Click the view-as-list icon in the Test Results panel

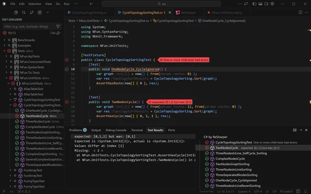tap(295, 130)
